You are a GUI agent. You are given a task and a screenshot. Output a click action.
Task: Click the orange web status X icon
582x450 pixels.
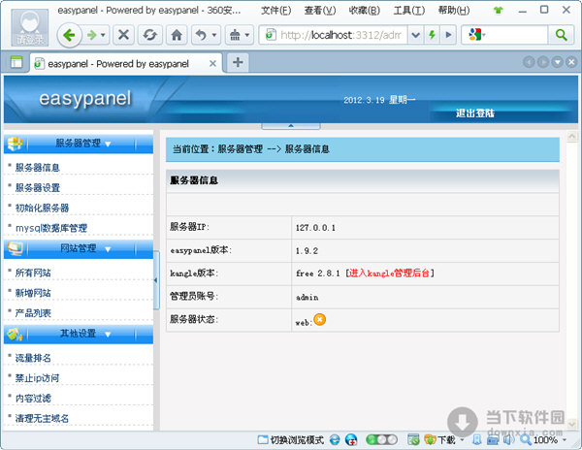[x=319, y=319]
